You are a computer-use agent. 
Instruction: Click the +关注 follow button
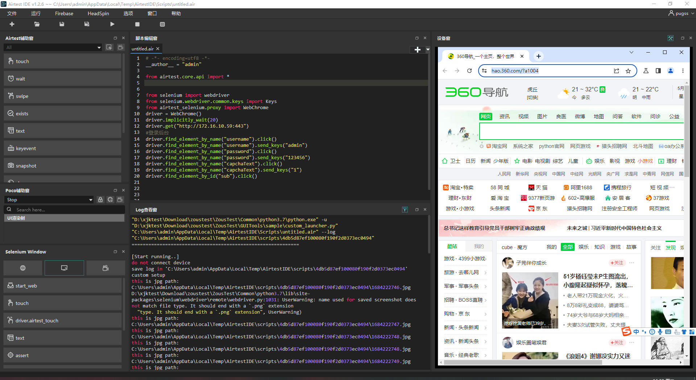click(x=617, y=263)
